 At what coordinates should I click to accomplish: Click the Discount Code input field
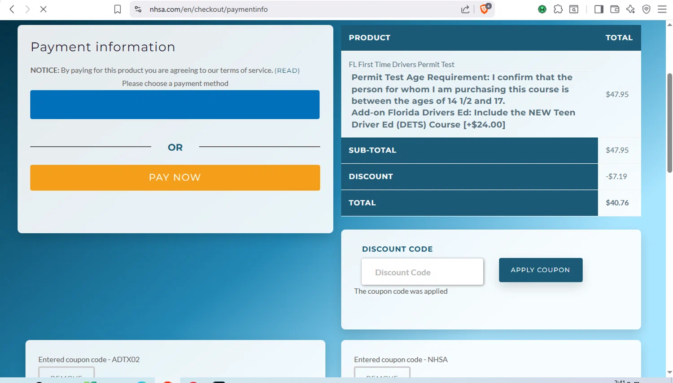422,271
